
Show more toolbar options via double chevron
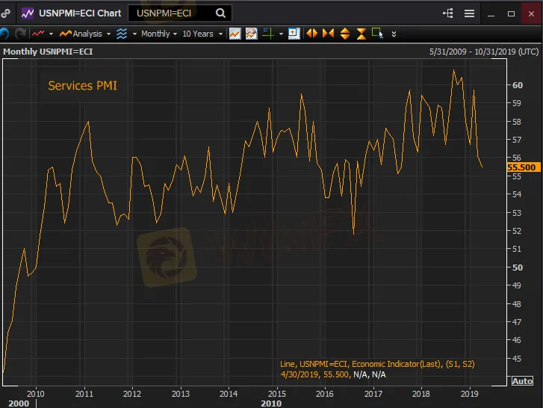(x=394, y=34)
